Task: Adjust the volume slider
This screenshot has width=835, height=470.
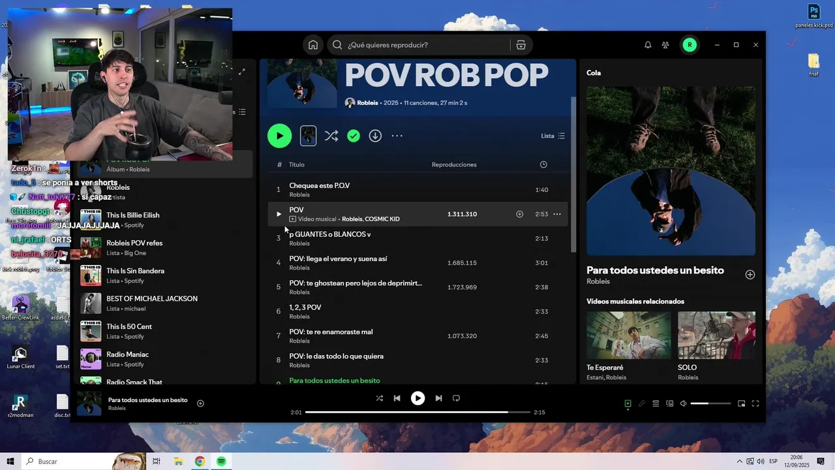Action: [x=710, y=403]
